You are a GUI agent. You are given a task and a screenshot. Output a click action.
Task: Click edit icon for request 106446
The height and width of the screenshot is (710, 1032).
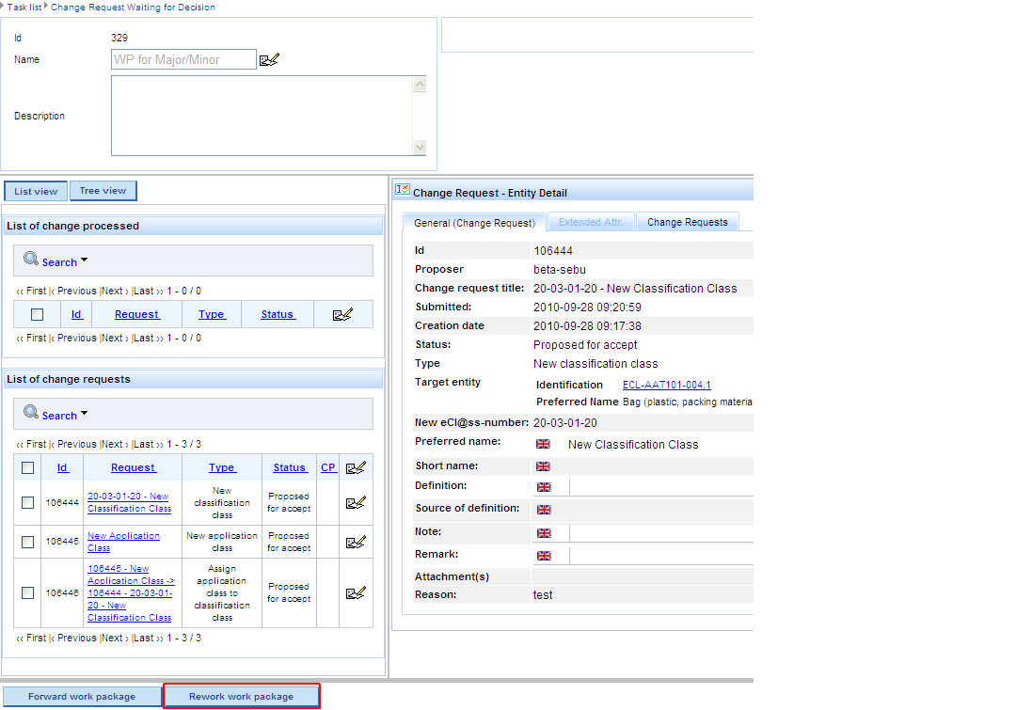click(356, 592)
